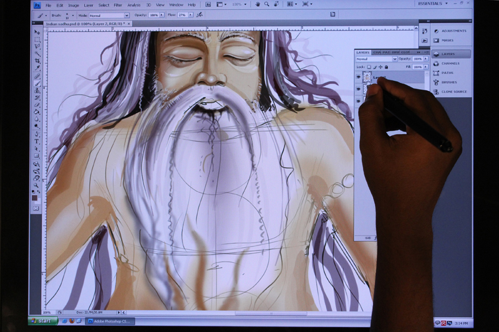The width and height of the screenshot is (499, 332).
Task: Hide Layer 2 using its eye icon
Action: [359, 77]
